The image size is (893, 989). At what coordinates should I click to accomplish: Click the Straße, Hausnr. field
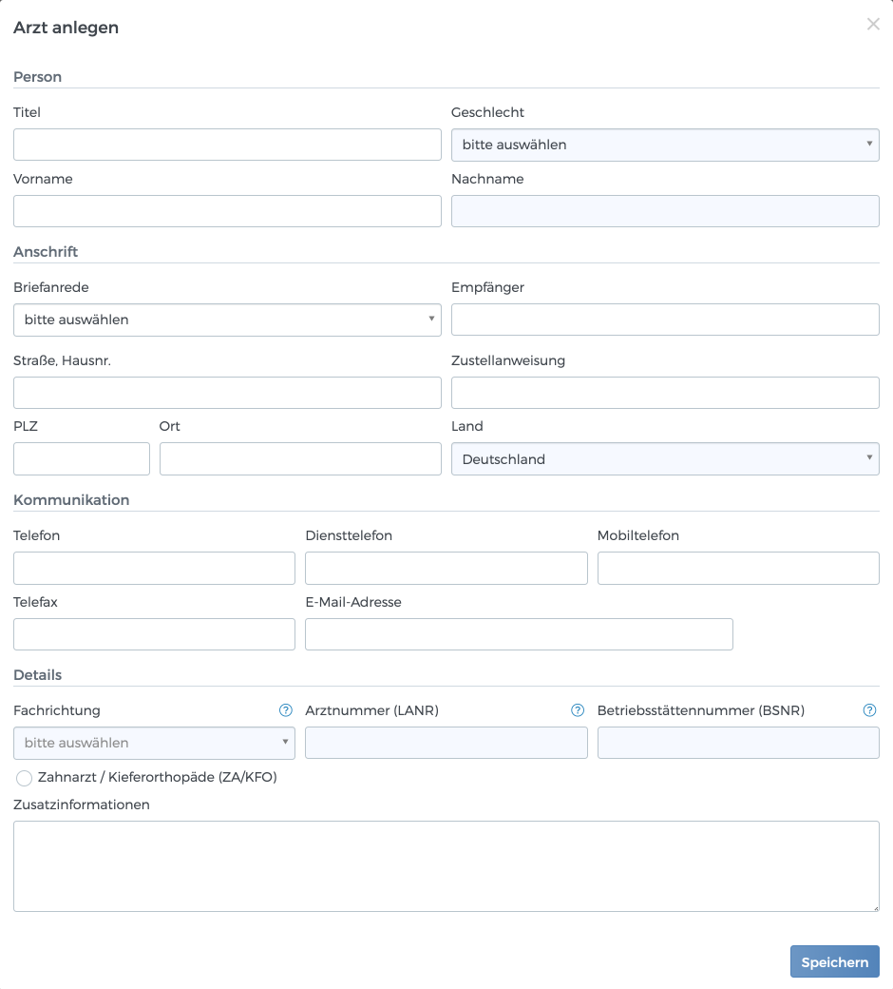point(227,393)
